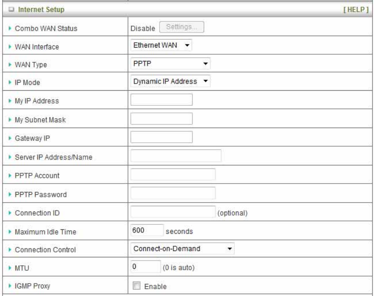Click the Maximum Idle Time field
The height and width of the screenshot is (296, 374).
click(146, 231)
